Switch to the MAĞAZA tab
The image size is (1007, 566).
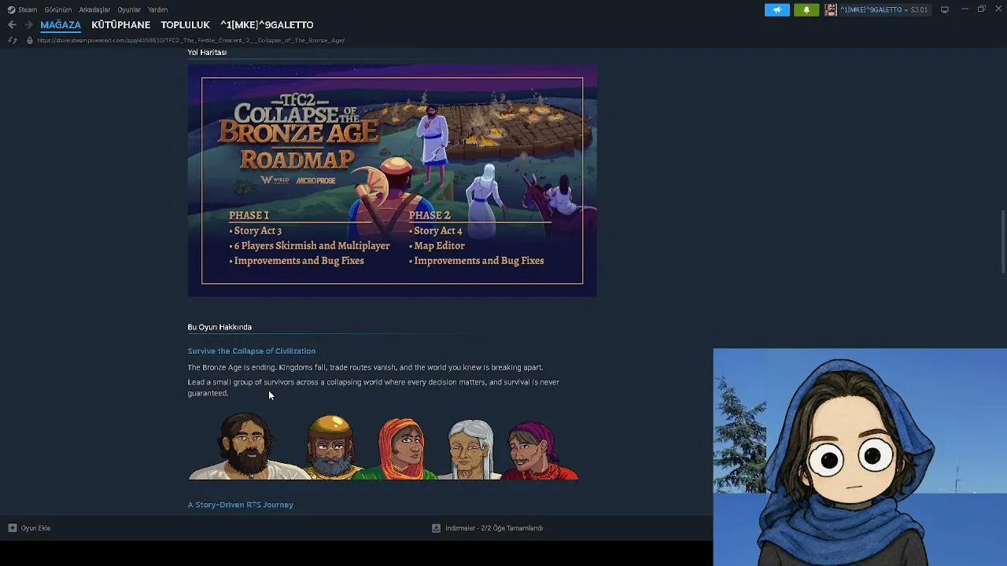click(x=61, y=24)
